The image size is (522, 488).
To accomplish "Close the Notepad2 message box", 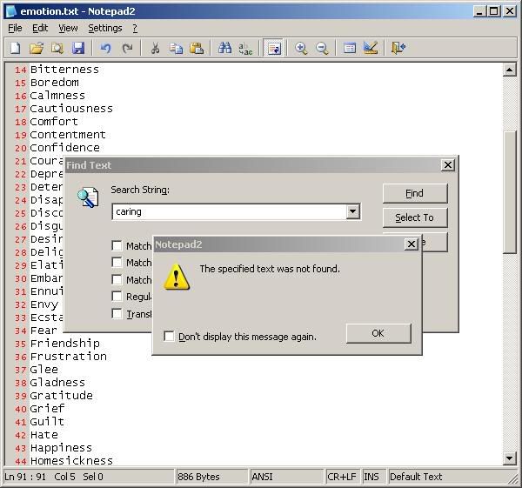I will [412, 244].
